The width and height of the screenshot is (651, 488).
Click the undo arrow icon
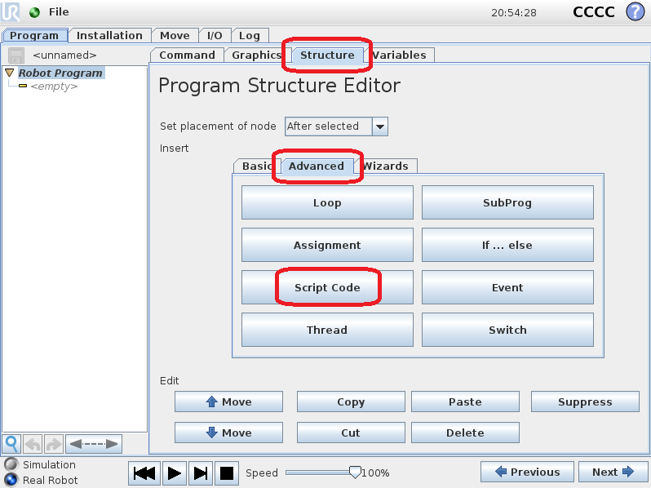coord(33,444)
